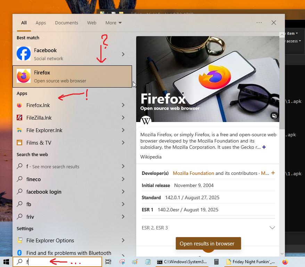
Task: Launch Firefox from the highlighted best match
Action: (x=72, y=76)
